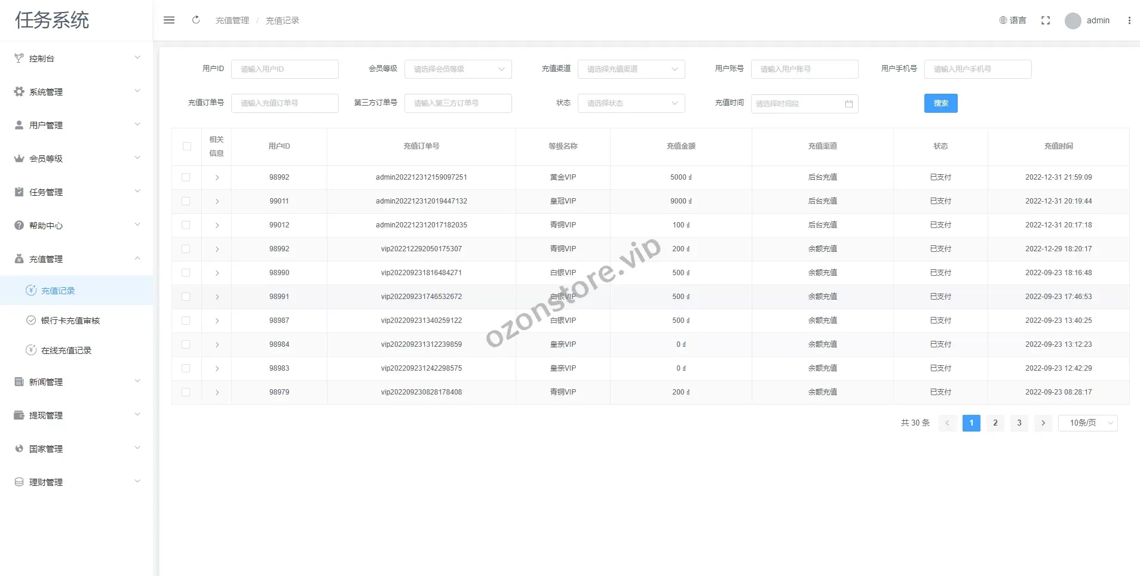Click the blue 搜索 button
The height and width of the screenshot is (576, 1140).
[940, 103]
